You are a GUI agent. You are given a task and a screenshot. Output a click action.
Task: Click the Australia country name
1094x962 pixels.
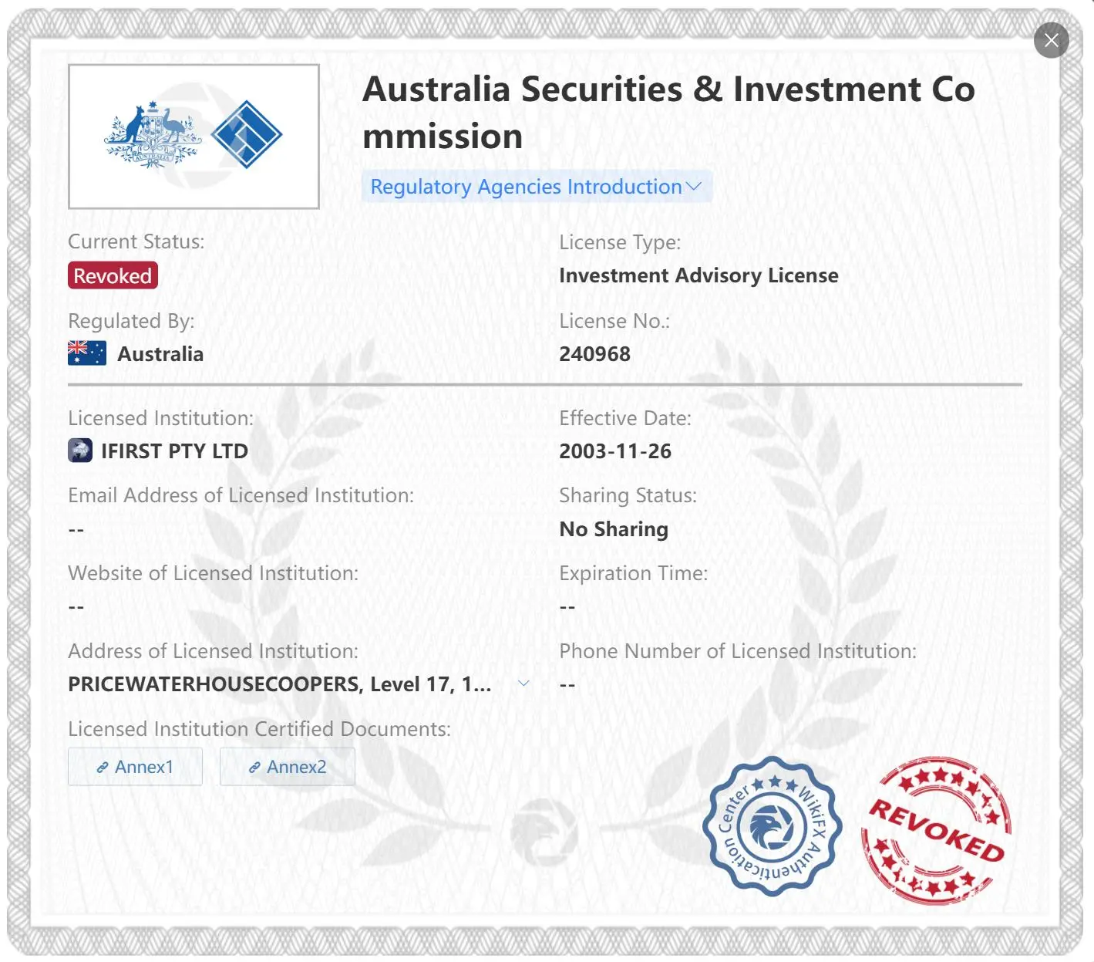(x=160, y=354)
